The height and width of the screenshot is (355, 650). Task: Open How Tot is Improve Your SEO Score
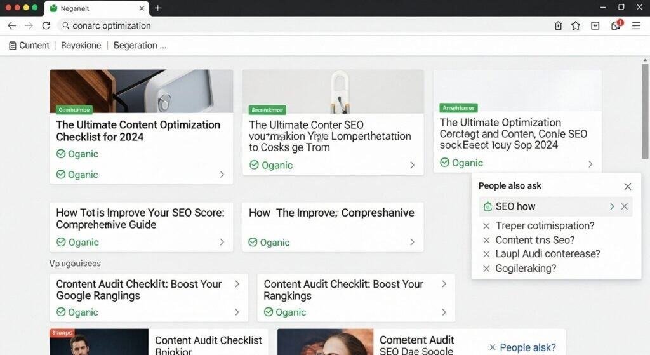140,218
